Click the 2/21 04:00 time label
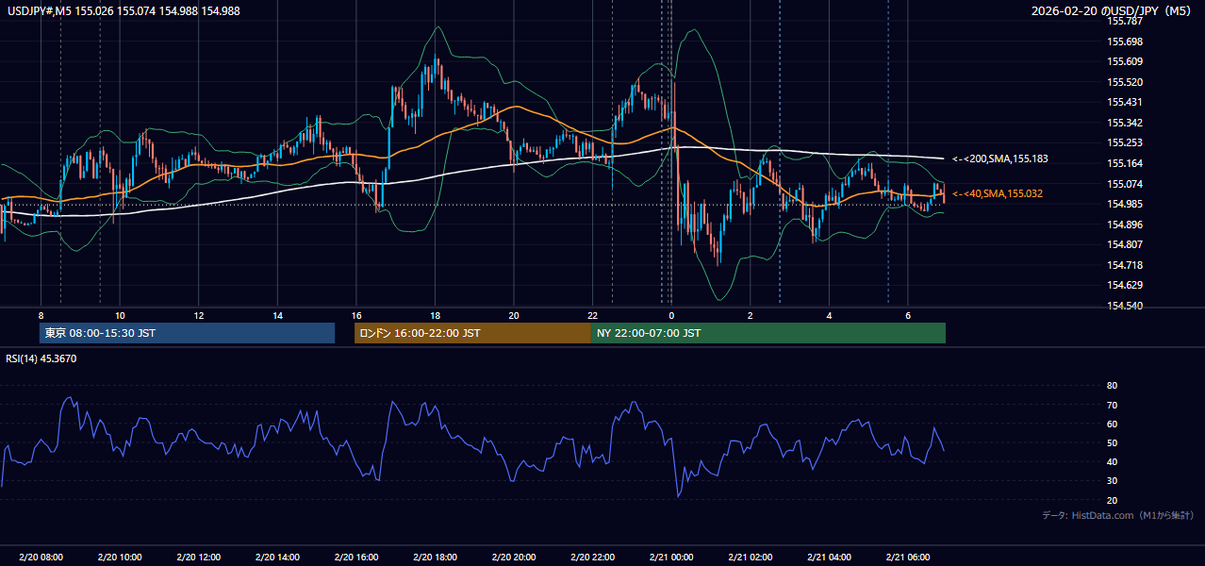 click(829, 558)
